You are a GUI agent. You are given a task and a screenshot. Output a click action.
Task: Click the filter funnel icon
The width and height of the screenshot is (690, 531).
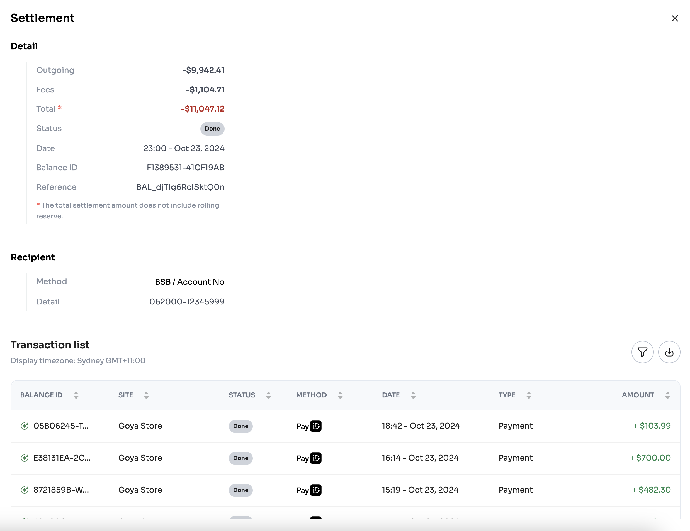coord(642,352)
